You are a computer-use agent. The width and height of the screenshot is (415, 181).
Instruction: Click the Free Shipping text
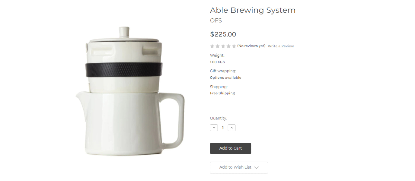(222, 93)
